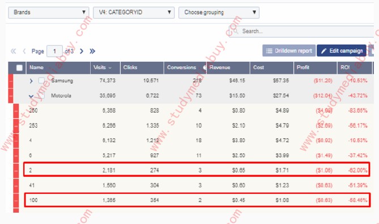Click the 5,217 visits value
Screen dimensions: 379x224
(x=109, y=155)
